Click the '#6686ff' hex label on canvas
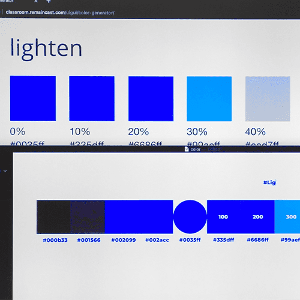Screen dimensions: 300x300 point(257,239)
